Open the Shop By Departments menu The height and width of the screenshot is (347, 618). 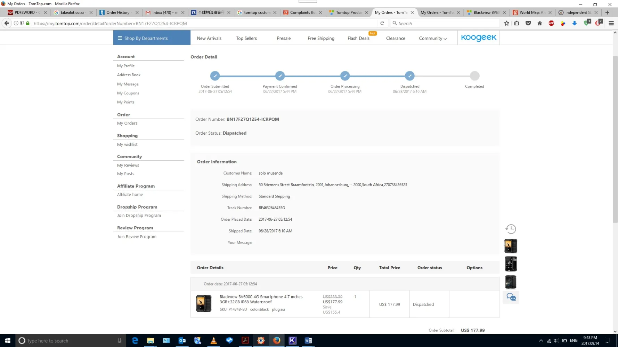click(x=152, y=38)
